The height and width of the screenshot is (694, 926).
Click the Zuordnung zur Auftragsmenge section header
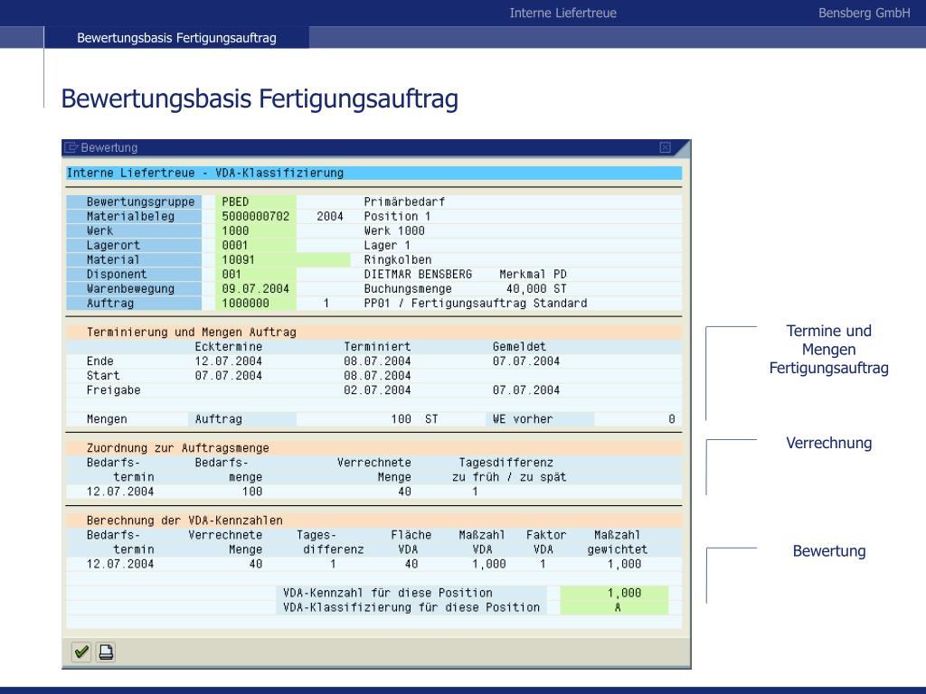178,448
